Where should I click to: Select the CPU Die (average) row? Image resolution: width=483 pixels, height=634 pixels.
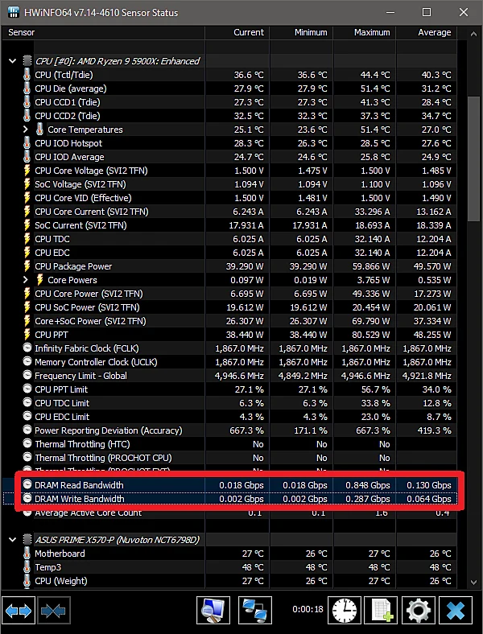pyautogui.click(x=229, y=89)
